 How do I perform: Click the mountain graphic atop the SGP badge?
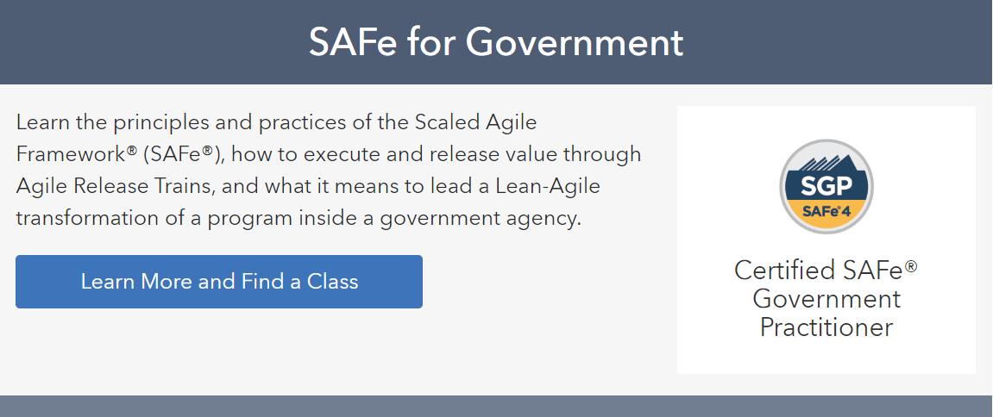point(826,161)
